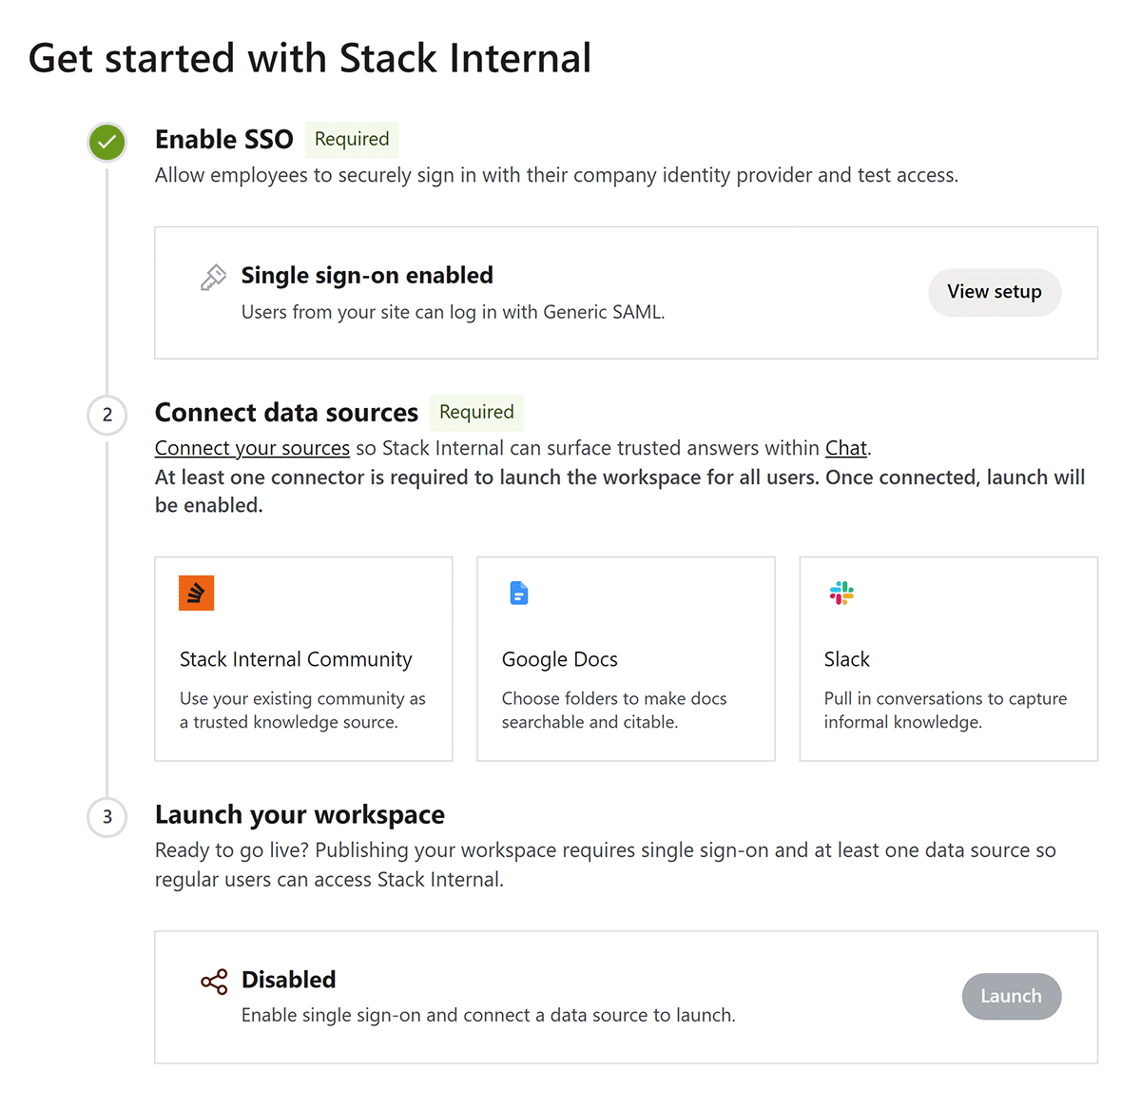Click the Required badge next to Enable SSO
Image resolution: width=1141 pixels, height=1111 pixels.
coord(352,139)
